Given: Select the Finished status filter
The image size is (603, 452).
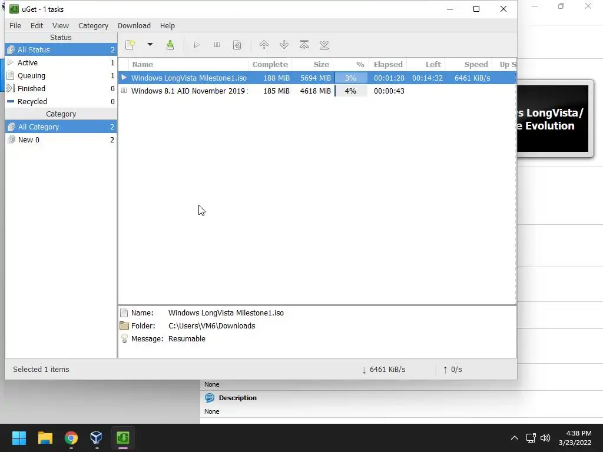Looking at the screenshot, I should pos(61,88).
